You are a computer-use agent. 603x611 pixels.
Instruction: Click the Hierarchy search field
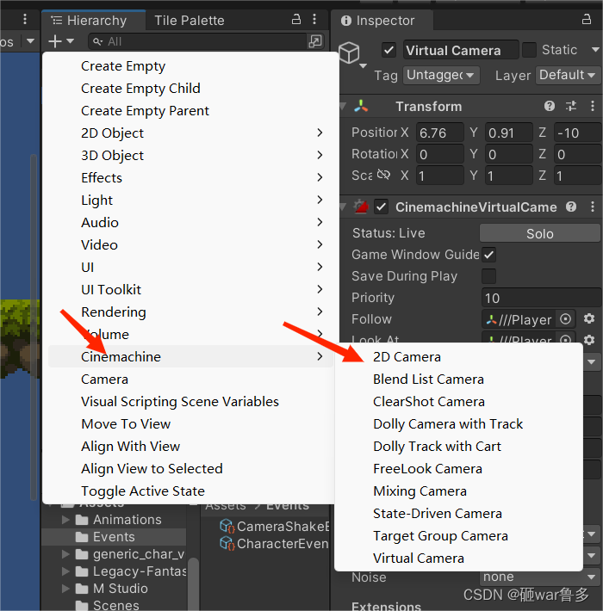tap(198, 41)
